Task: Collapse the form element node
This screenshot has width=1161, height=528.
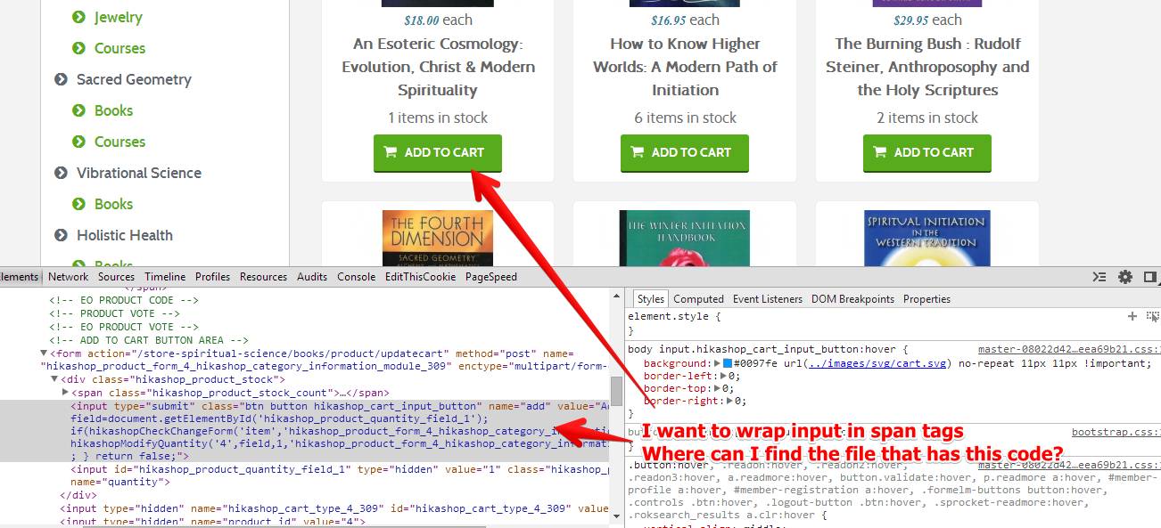Action: pos(44,353)
